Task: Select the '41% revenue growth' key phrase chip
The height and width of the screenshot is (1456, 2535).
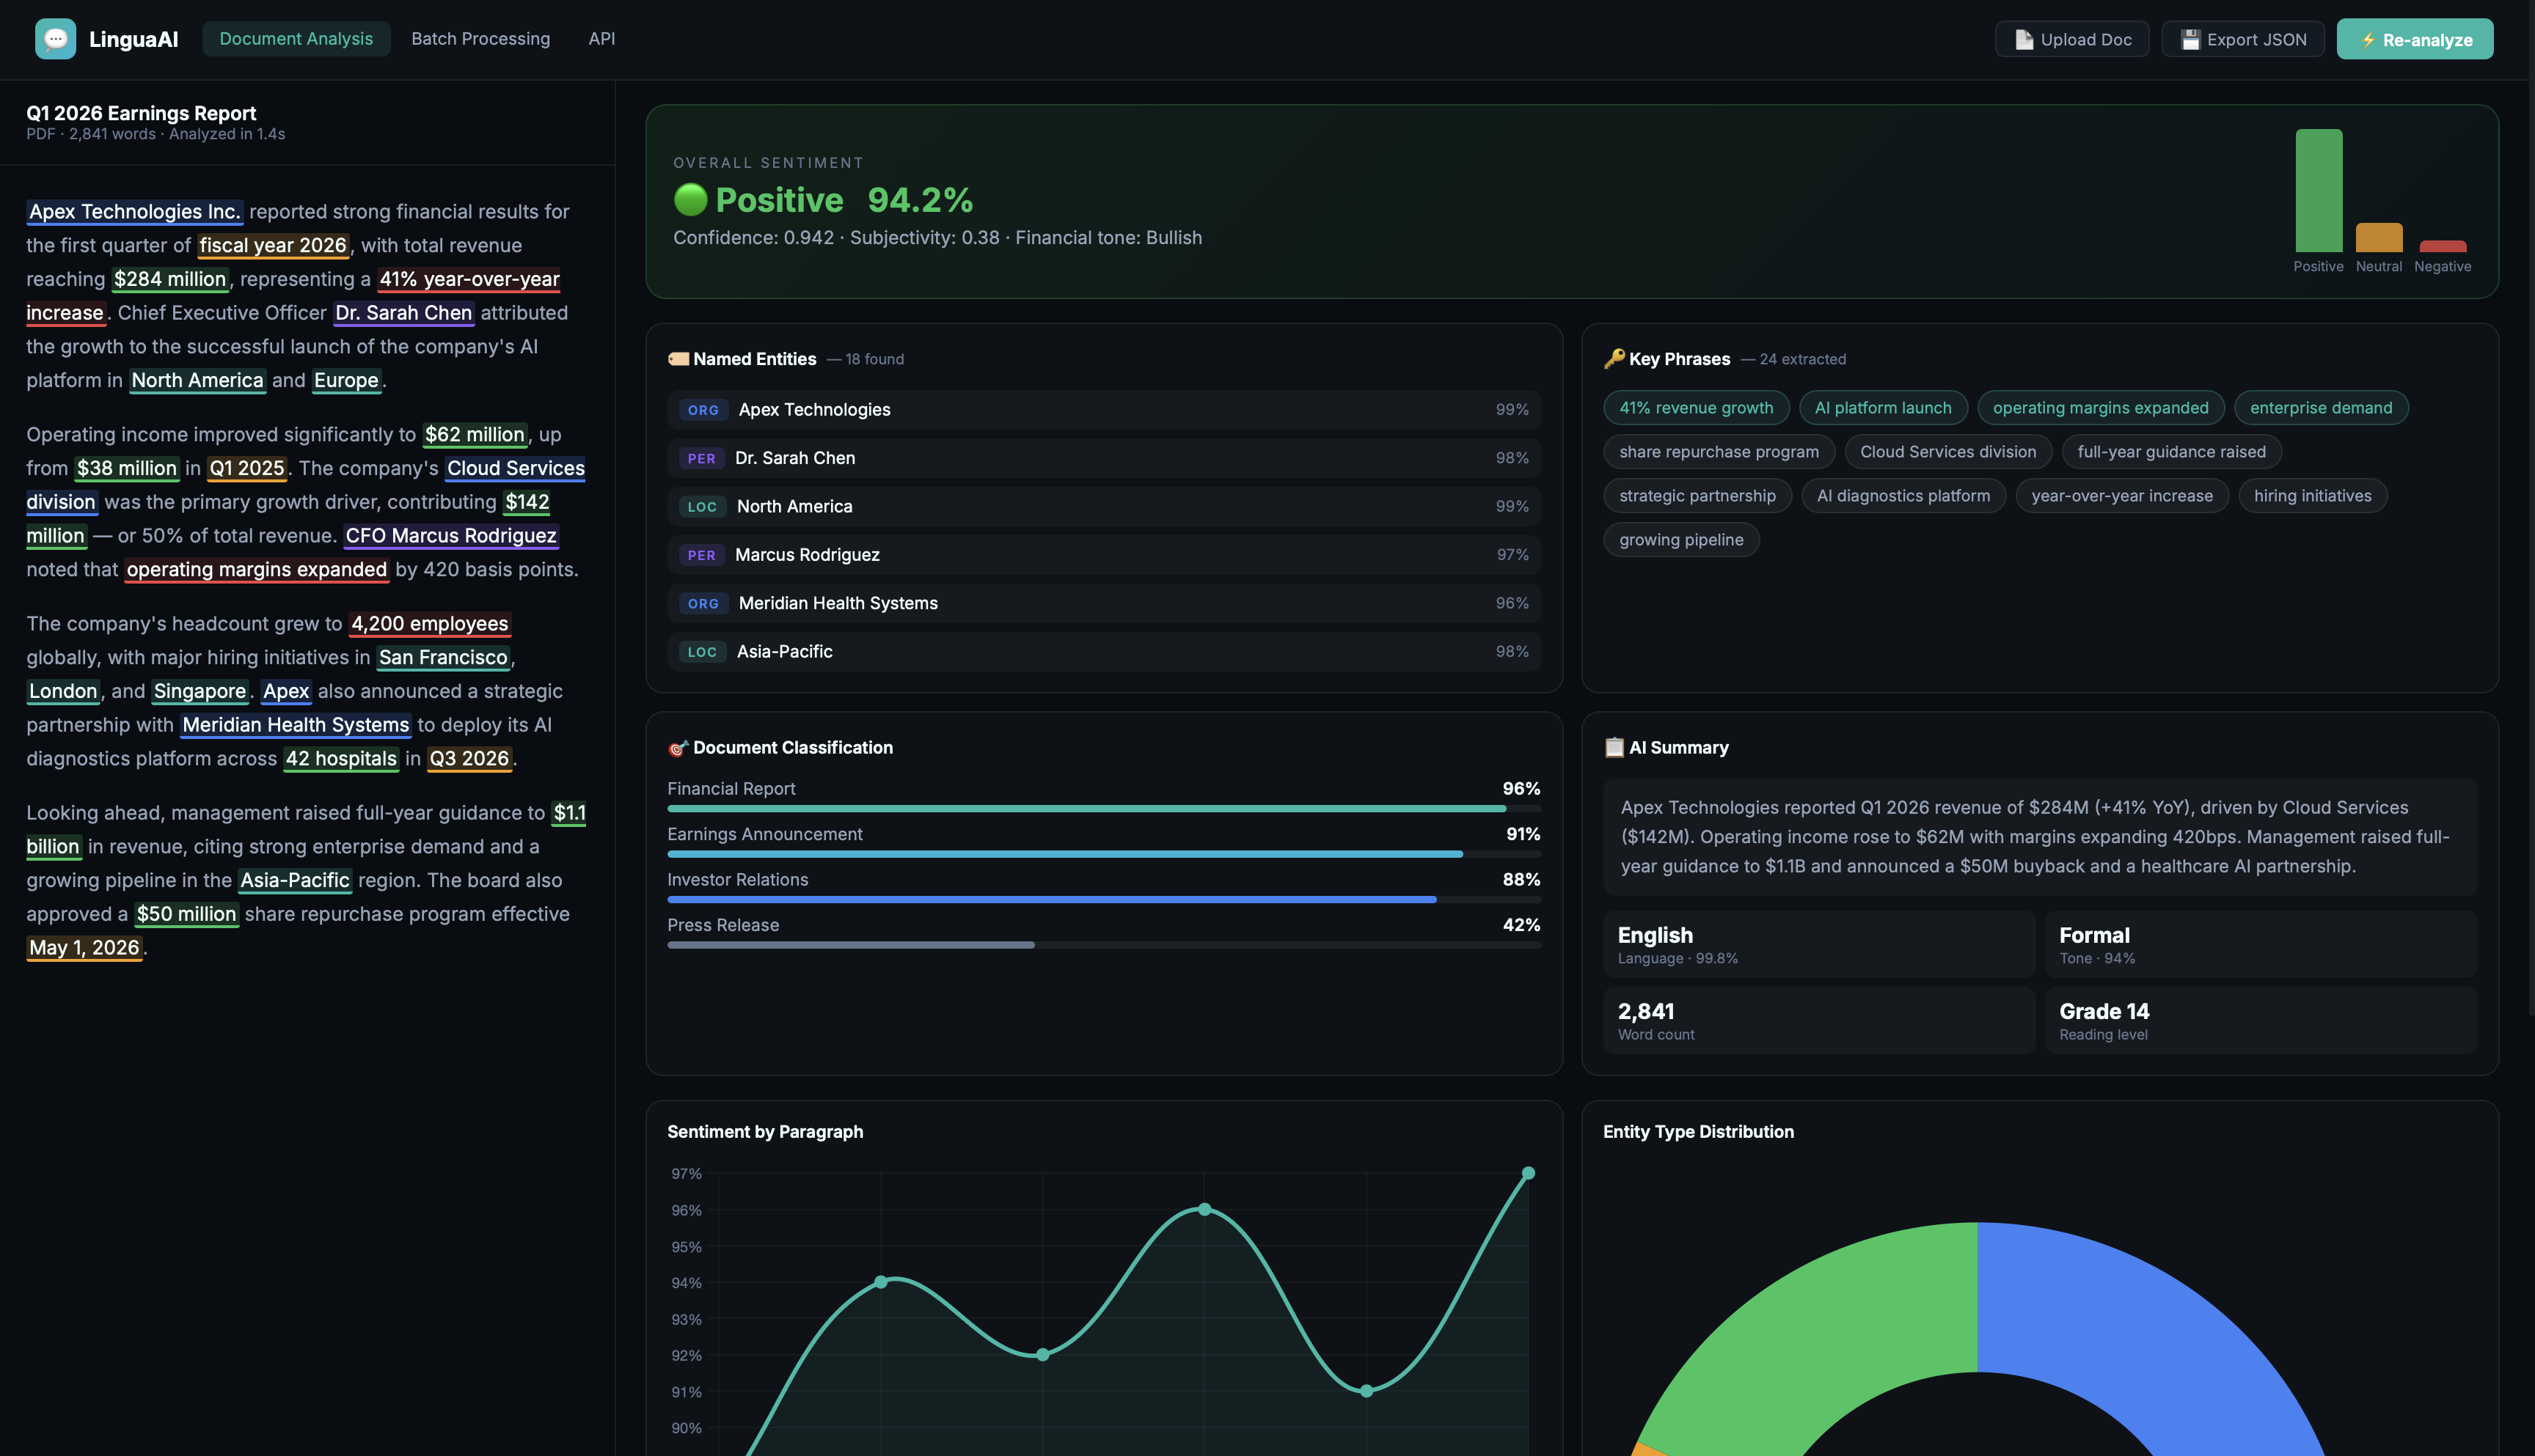Action: (x=1696, y=408)
